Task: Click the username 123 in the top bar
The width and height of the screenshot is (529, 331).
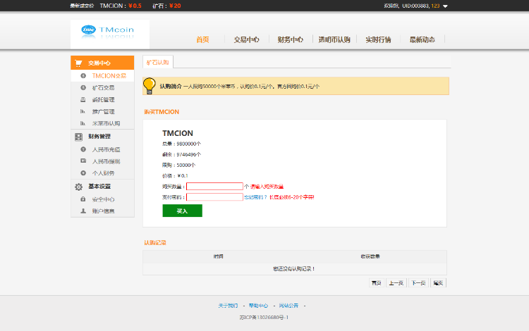Action: click(x=436, y=6)
